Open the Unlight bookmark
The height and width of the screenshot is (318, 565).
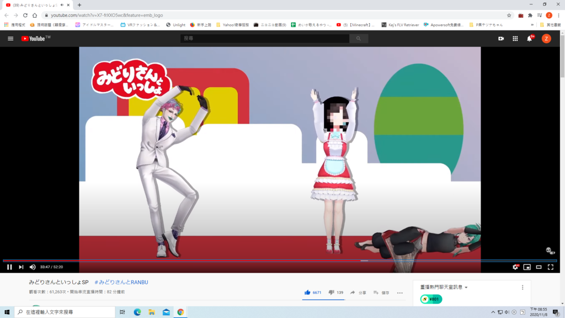tap(175, 25)
